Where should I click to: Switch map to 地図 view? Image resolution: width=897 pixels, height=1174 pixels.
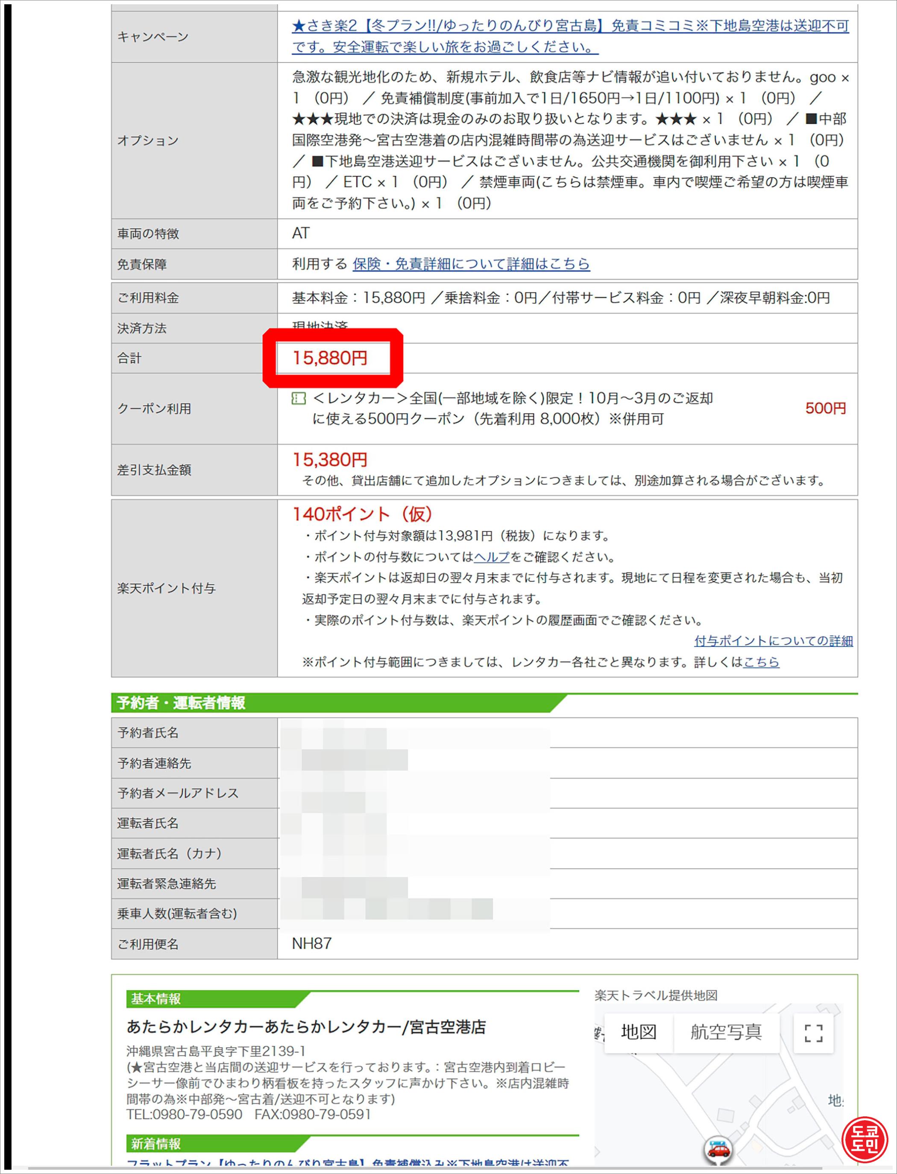coord(639,1033)
